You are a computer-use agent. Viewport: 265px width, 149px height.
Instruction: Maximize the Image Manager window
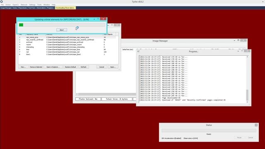coord(238,41)
